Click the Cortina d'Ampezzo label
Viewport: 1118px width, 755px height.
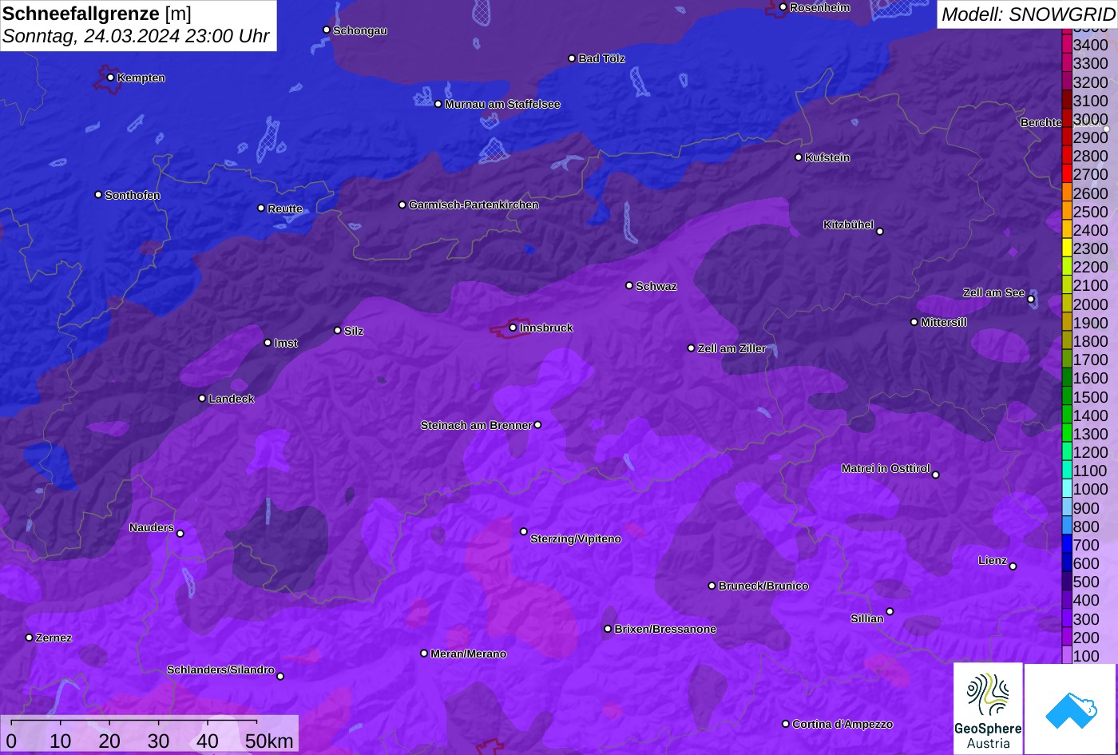coord(842,724)
